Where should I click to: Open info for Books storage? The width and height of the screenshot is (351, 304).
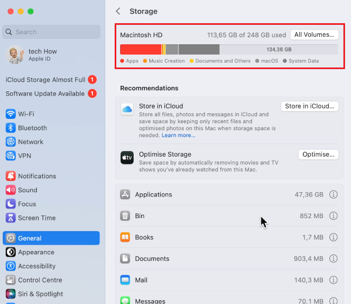(x=333, y=237)
